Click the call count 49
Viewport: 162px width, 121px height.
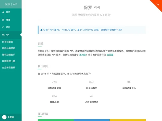point(92,96)
